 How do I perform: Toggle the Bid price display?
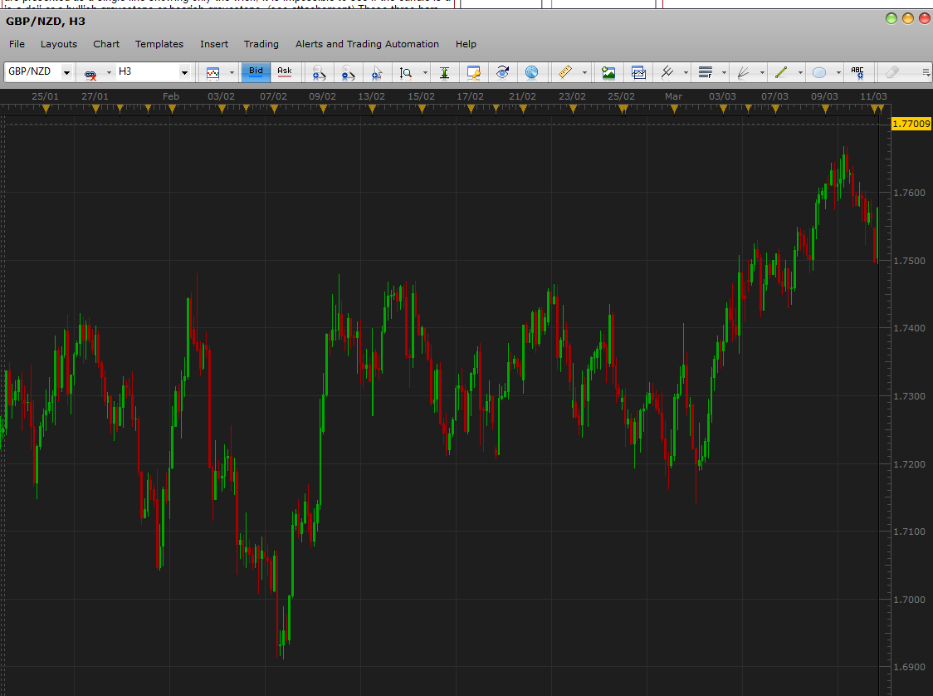256,72
